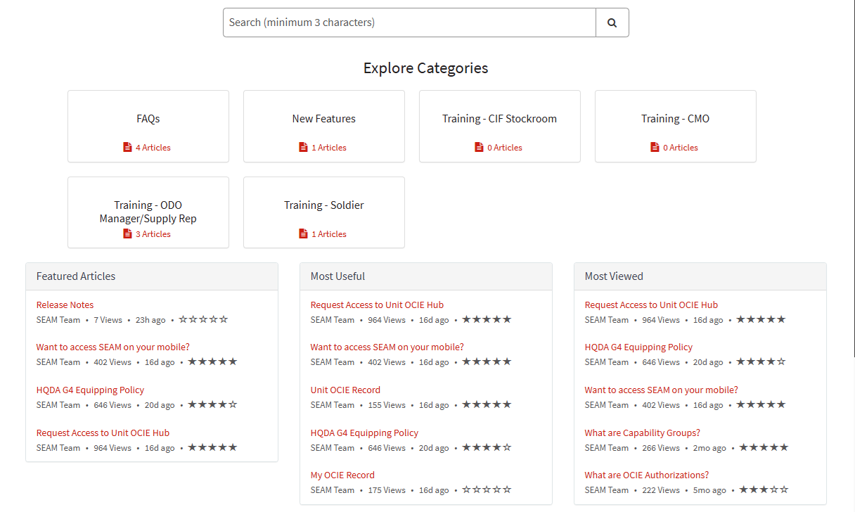The image size is (855, 512).
Task: Click document icon in Training - CMO card
Action: [x=655, y=148]
